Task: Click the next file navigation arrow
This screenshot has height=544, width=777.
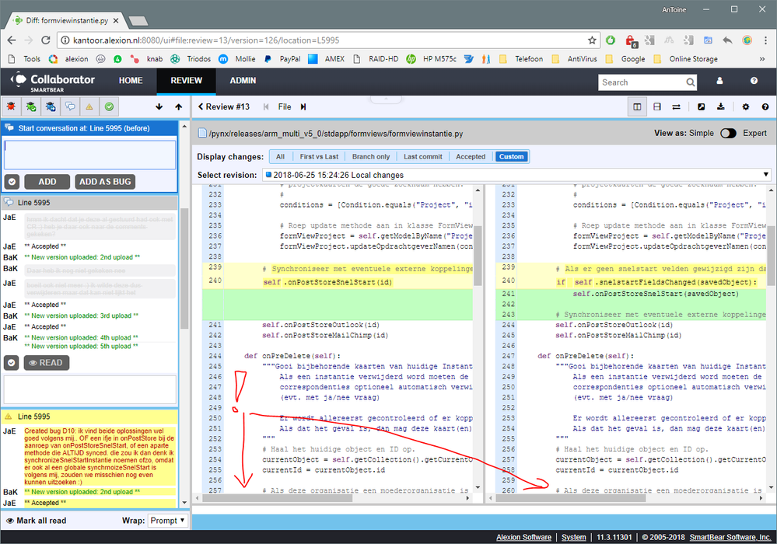Action: (x=303, y=106)
